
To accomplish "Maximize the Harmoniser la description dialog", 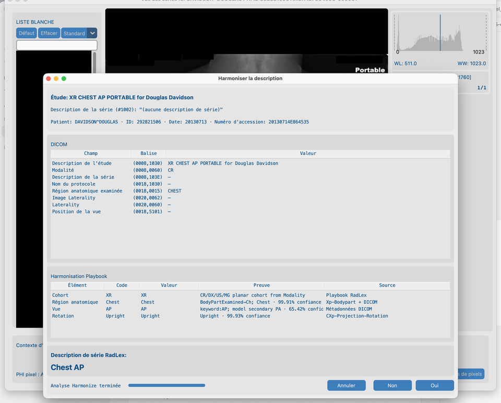I will (64, 79).
